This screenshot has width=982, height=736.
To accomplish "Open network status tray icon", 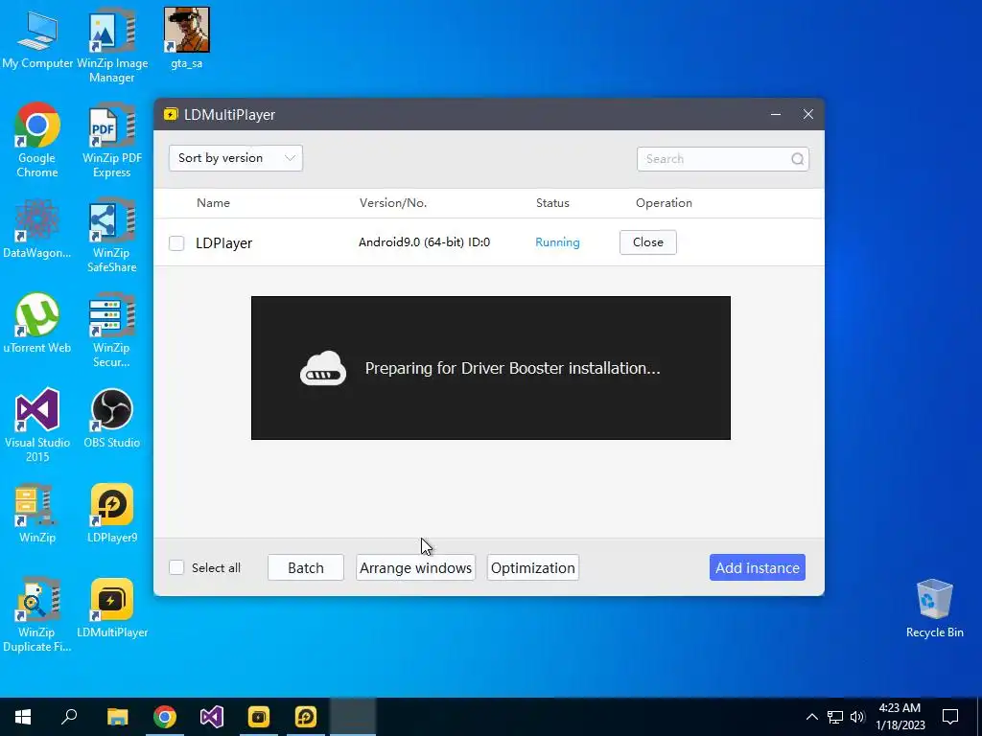I will point(835,717).
